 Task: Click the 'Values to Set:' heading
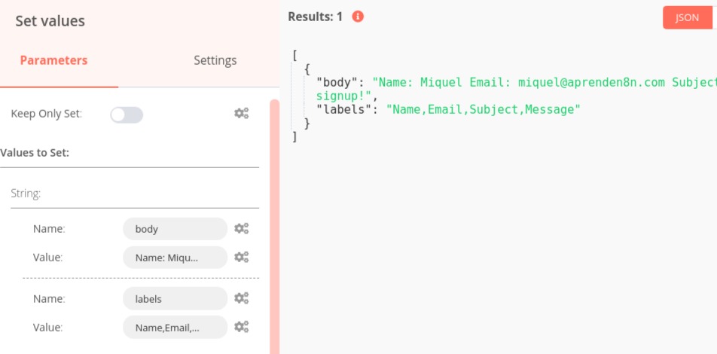click(35, 153)
